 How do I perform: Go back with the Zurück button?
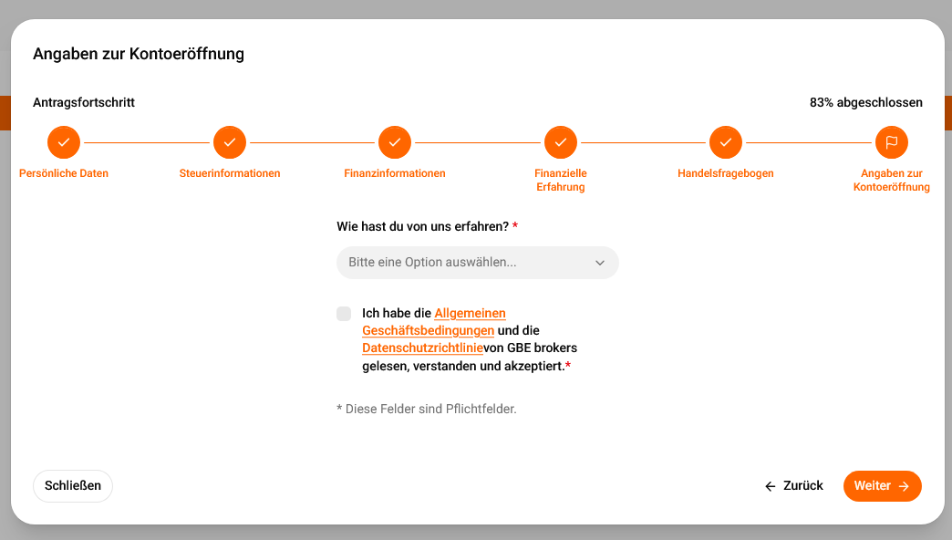794,486
